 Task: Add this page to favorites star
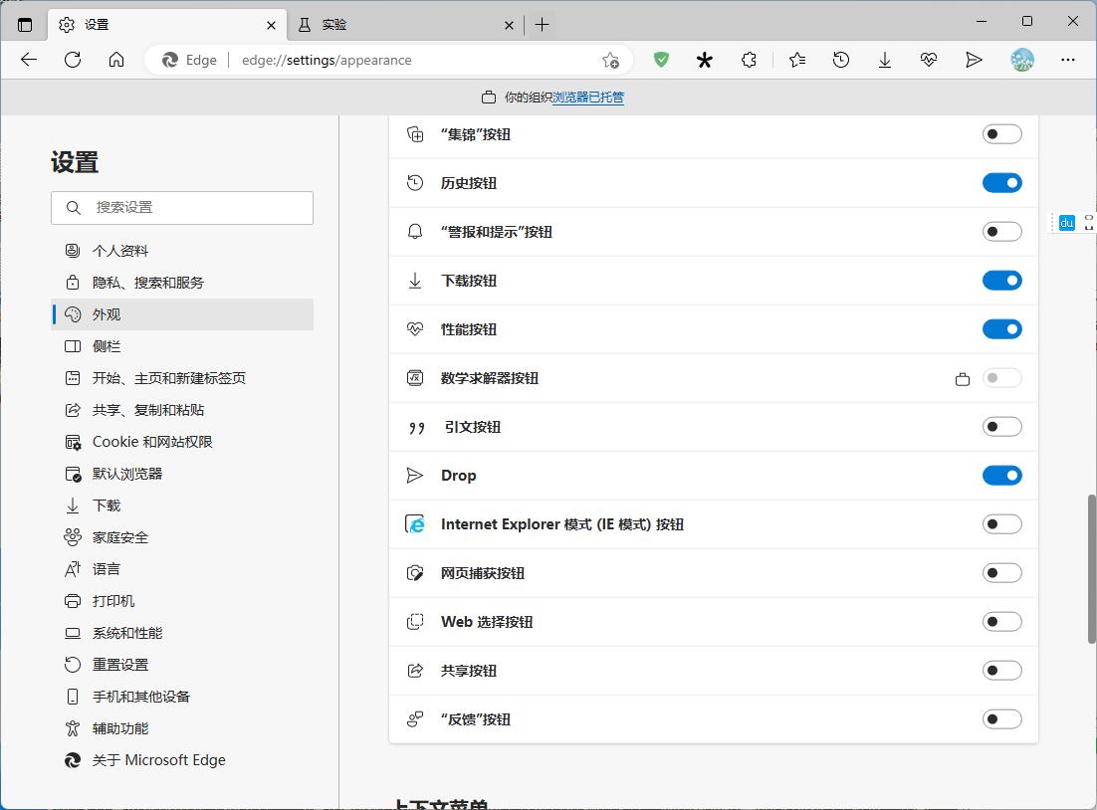click(x=611, y=60)
